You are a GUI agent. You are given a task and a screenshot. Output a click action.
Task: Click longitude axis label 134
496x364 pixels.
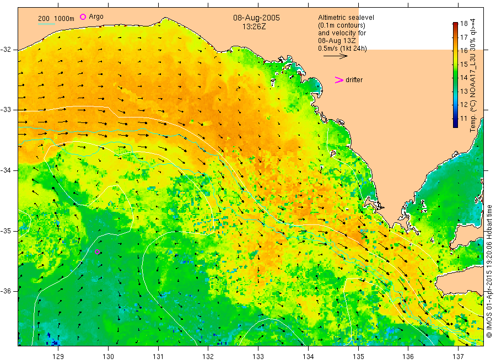(308, 357)
